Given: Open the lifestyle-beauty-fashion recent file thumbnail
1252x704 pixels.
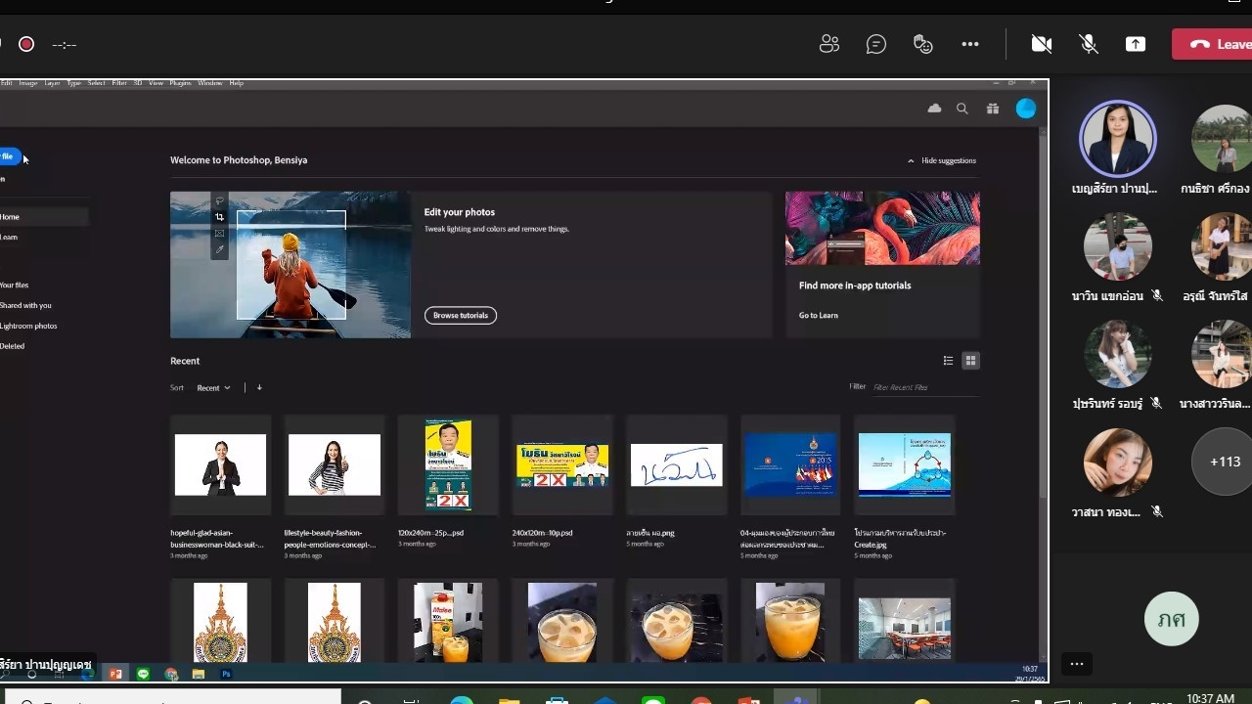Looking at the screenshot, I should tap(335, 464).
